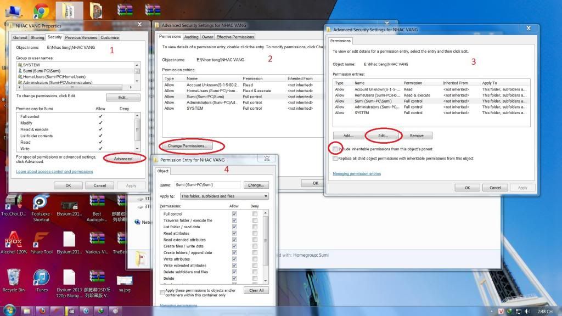Toggle Deny for Traverse folder / execute file

coord(255,221)
